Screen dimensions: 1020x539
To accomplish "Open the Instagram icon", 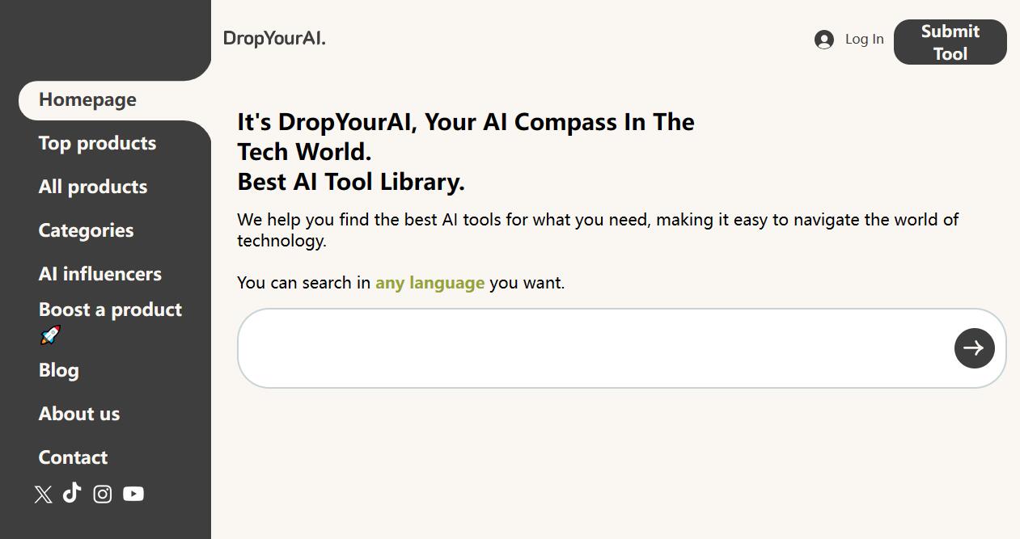I will tap(102, 494).
